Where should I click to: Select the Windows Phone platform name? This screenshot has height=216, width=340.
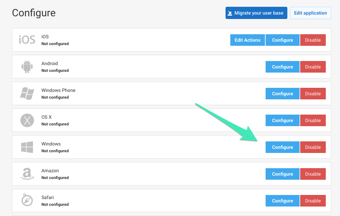(x=58, y=90)
